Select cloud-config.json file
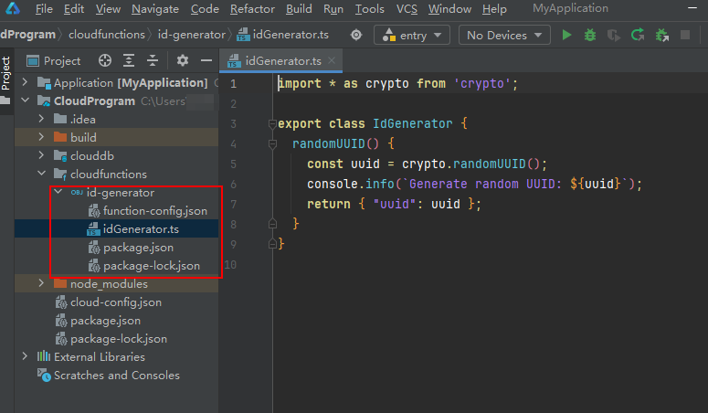 click(x=115, y=302)
